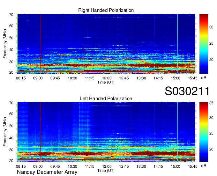Select the S030211 observation label
Viewport: 217px width, 176px height.
coord(187,91)
